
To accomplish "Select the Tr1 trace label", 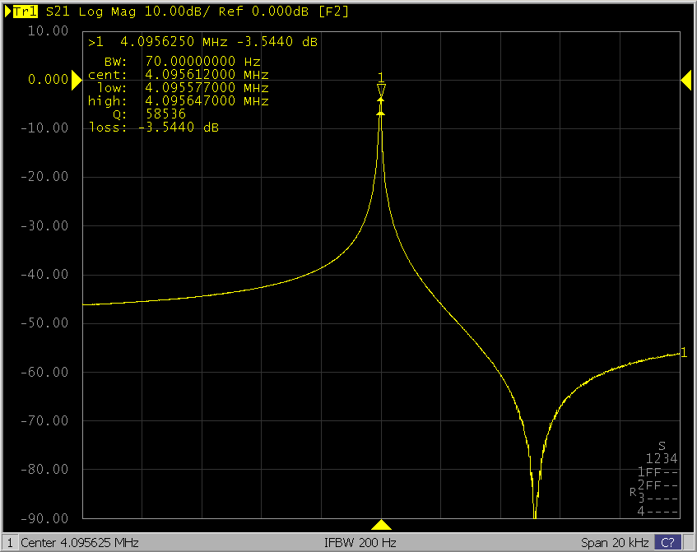I will tap(25, 12).
